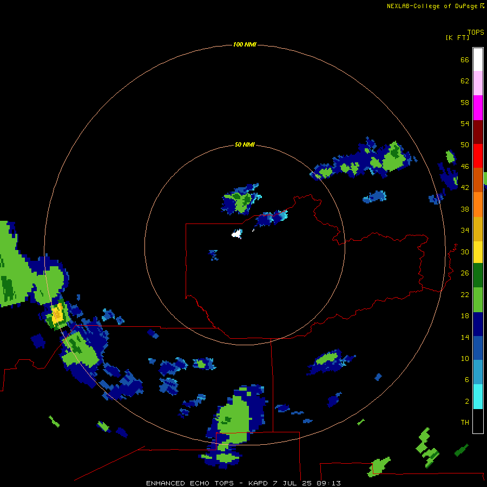487x487 pixels.
Task: Select the light green legend swatch
Action: [x=478, y=300]
